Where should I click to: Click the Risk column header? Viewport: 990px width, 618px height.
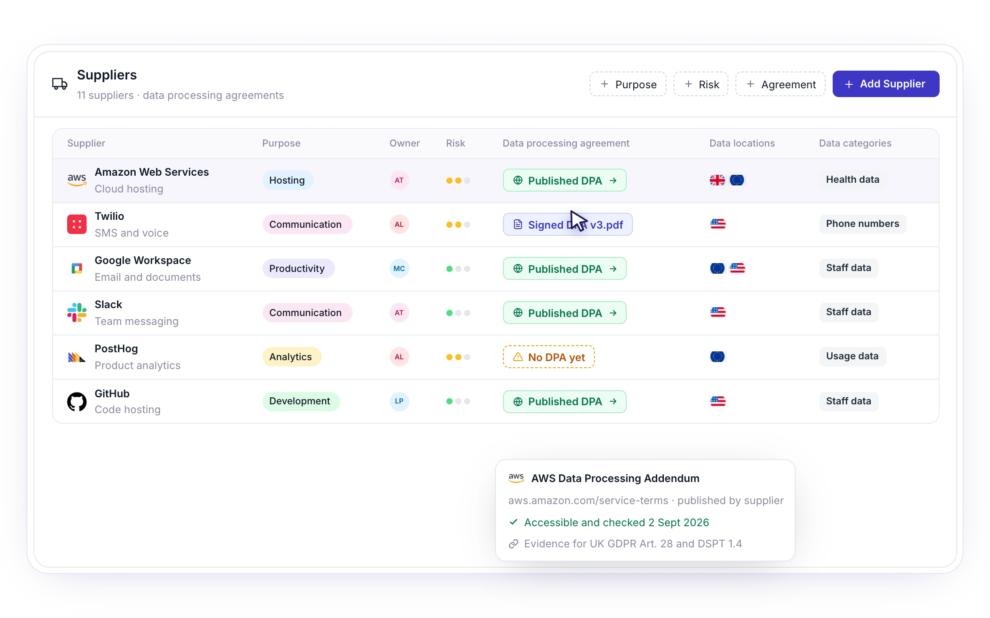[456, 143]
